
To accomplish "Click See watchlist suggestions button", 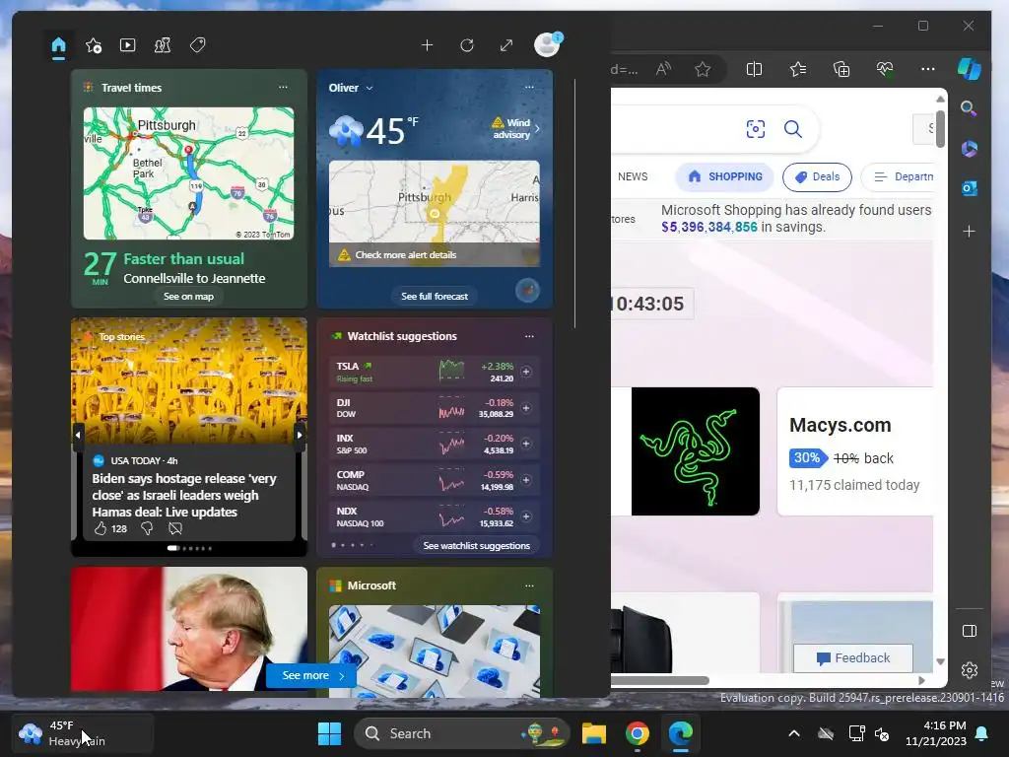I will pos(476,545).
